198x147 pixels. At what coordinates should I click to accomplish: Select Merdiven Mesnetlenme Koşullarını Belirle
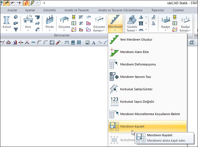(x=150, y=114)
